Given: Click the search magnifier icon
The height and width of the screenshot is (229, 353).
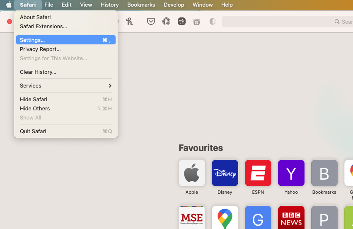Looking at the screenshot, I should tap(337, 22).
